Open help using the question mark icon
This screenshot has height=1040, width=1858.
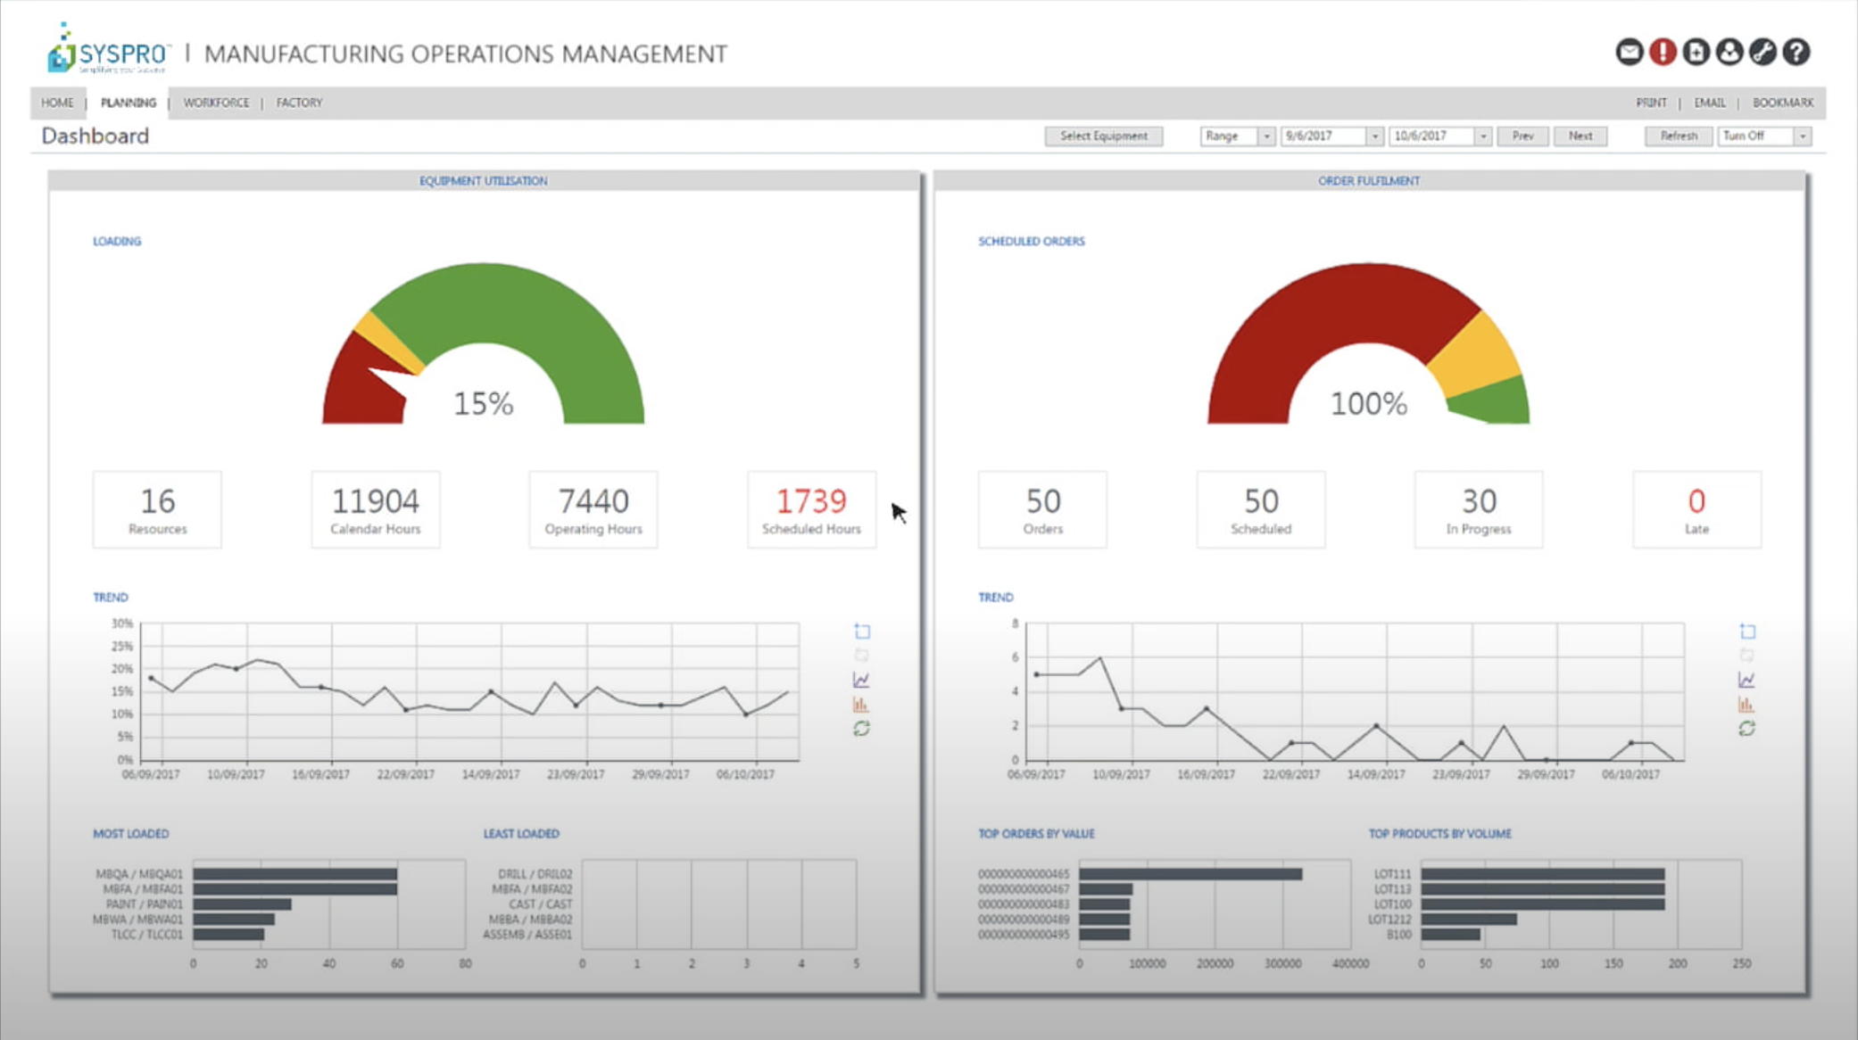point(1798,52)
